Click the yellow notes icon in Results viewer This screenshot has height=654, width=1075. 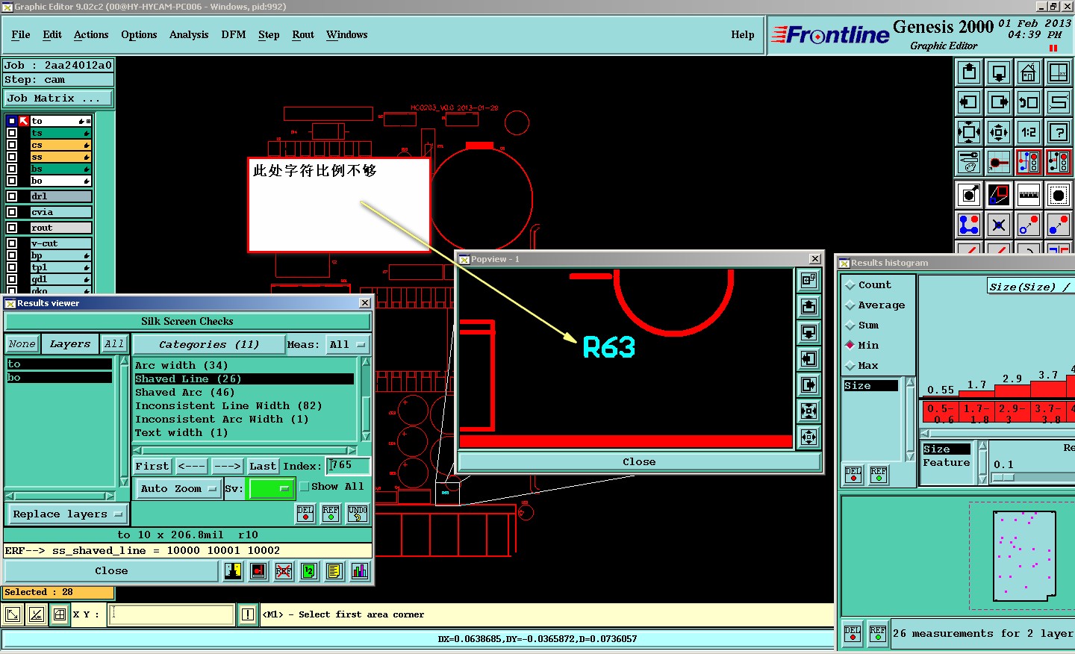(x=334, y=571)
